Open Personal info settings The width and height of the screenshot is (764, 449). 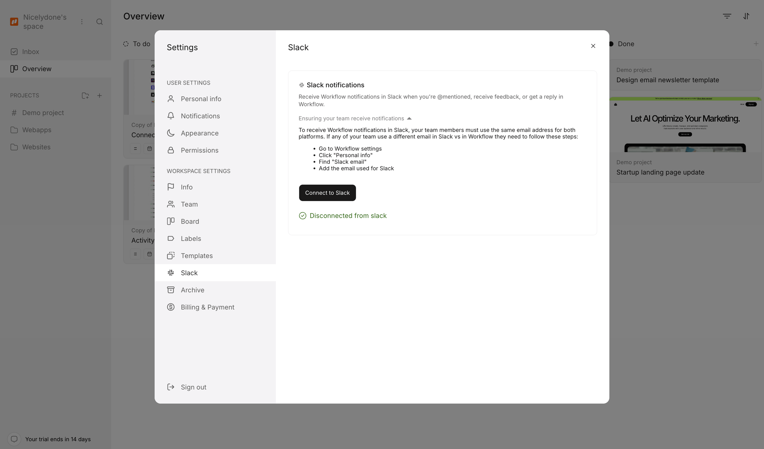click(215, 99)
